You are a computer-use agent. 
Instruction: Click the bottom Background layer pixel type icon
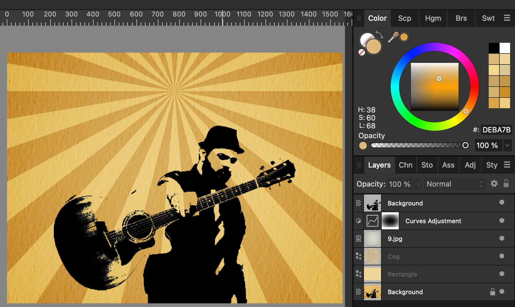point(358,292)
